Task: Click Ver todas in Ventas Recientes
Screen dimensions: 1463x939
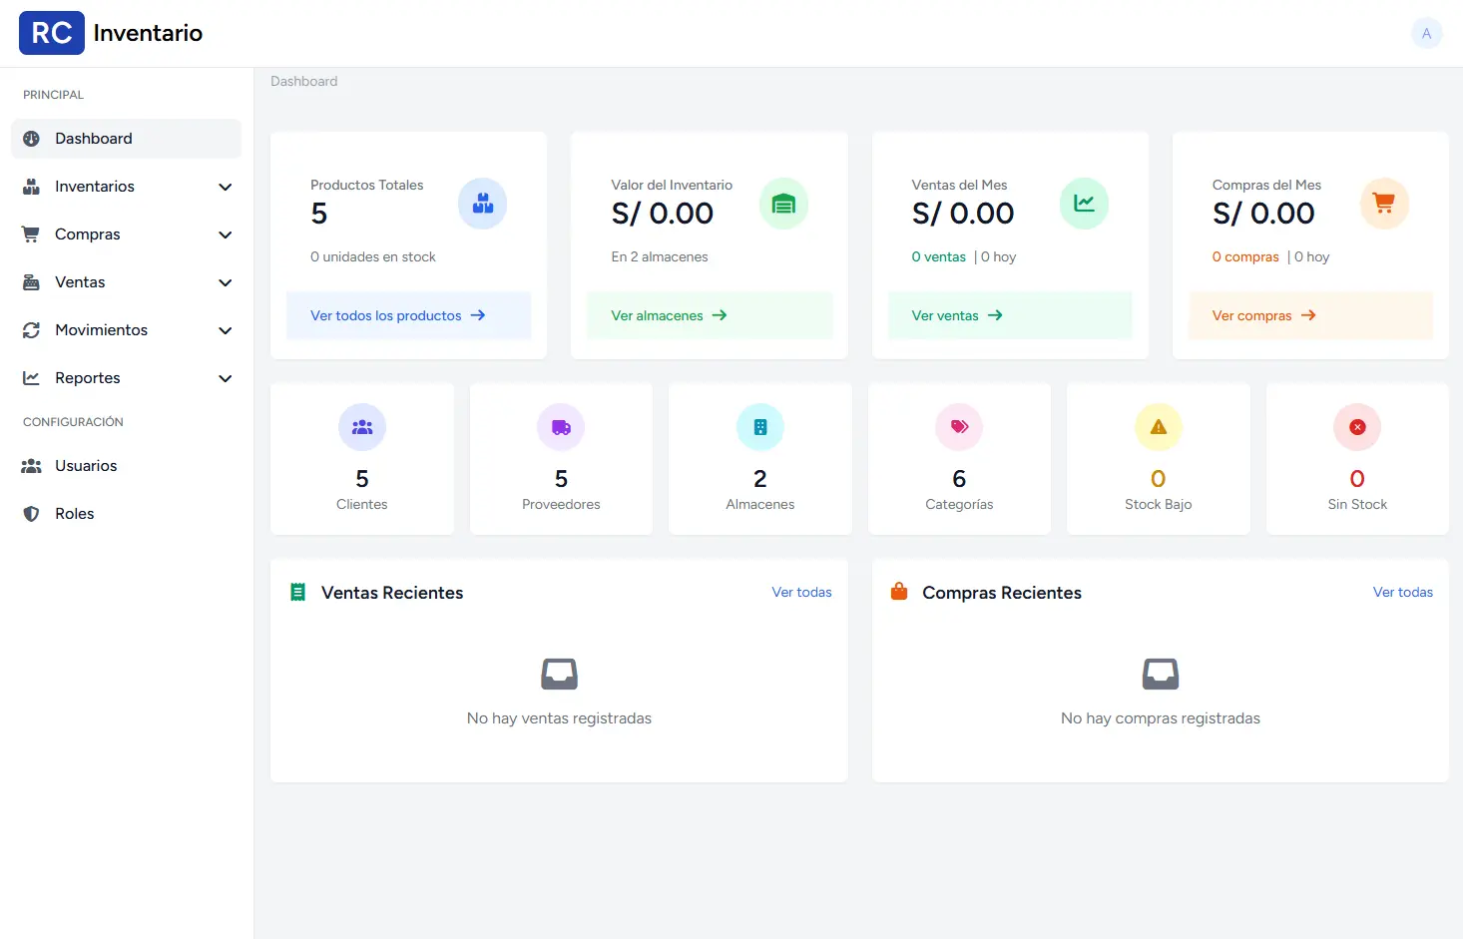Action: [801, 592]
